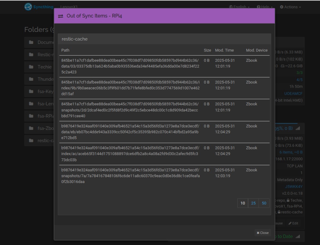The width and height of the screenshot is (320, 245).
Task: Click the folder icon beside Techie
Action: point(31,67)
